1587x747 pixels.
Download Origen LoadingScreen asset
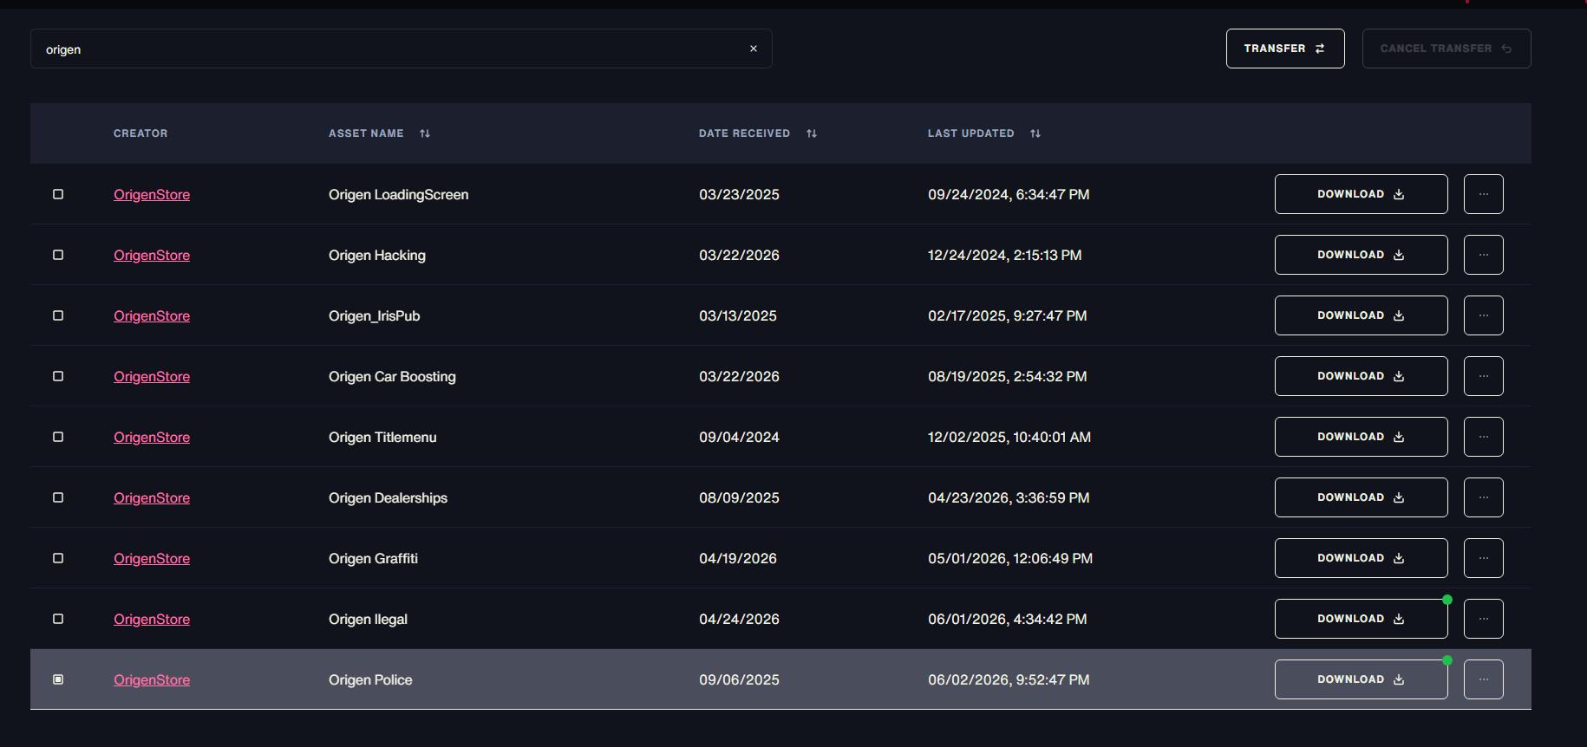point(1361,194)
